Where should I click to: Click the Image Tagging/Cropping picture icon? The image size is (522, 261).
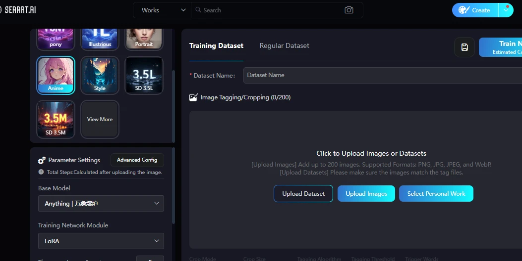(x=193, y=97)
